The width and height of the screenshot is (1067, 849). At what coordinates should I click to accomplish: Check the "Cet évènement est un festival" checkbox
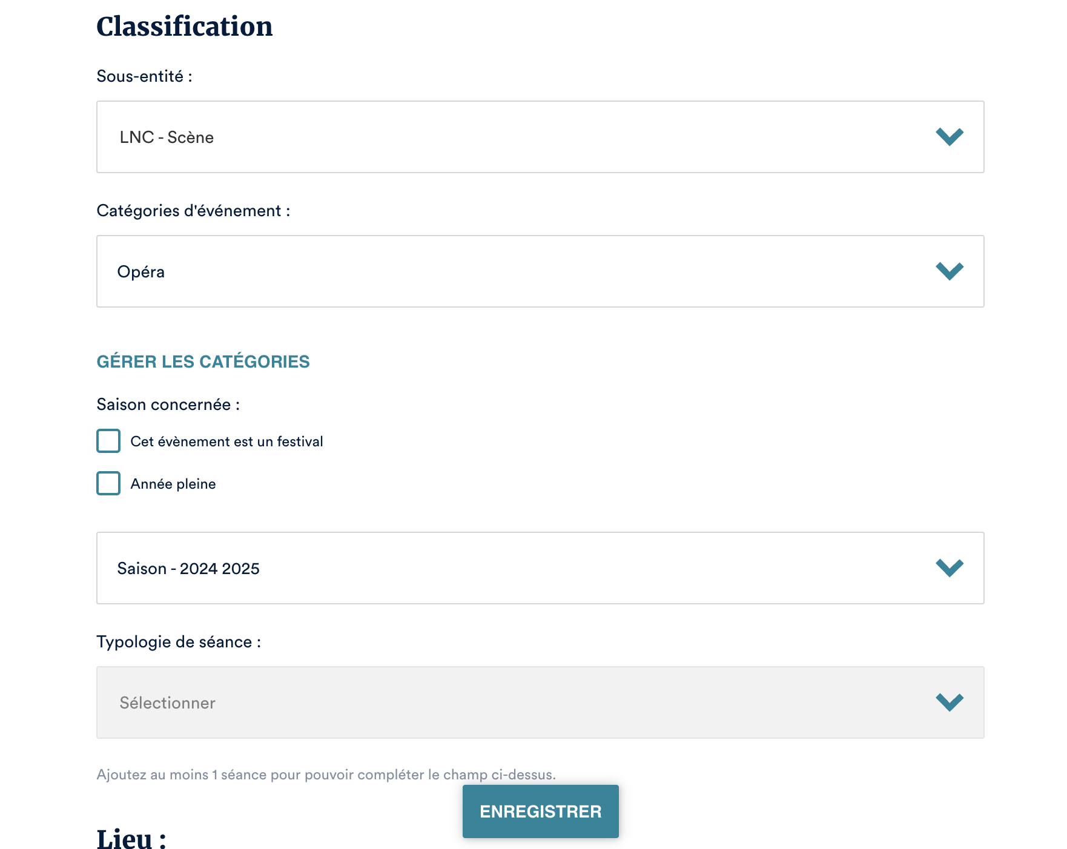108,441
